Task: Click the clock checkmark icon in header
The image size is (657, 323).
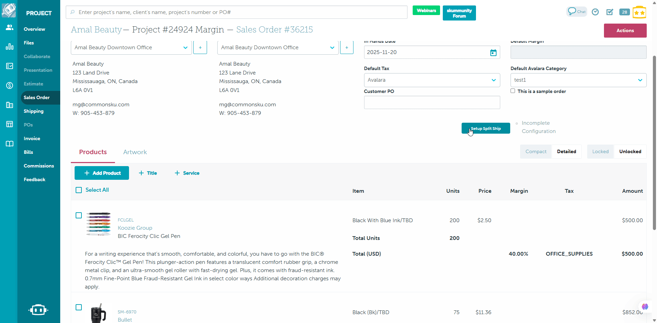Action: pyautogui.click(x=595, y=12)
